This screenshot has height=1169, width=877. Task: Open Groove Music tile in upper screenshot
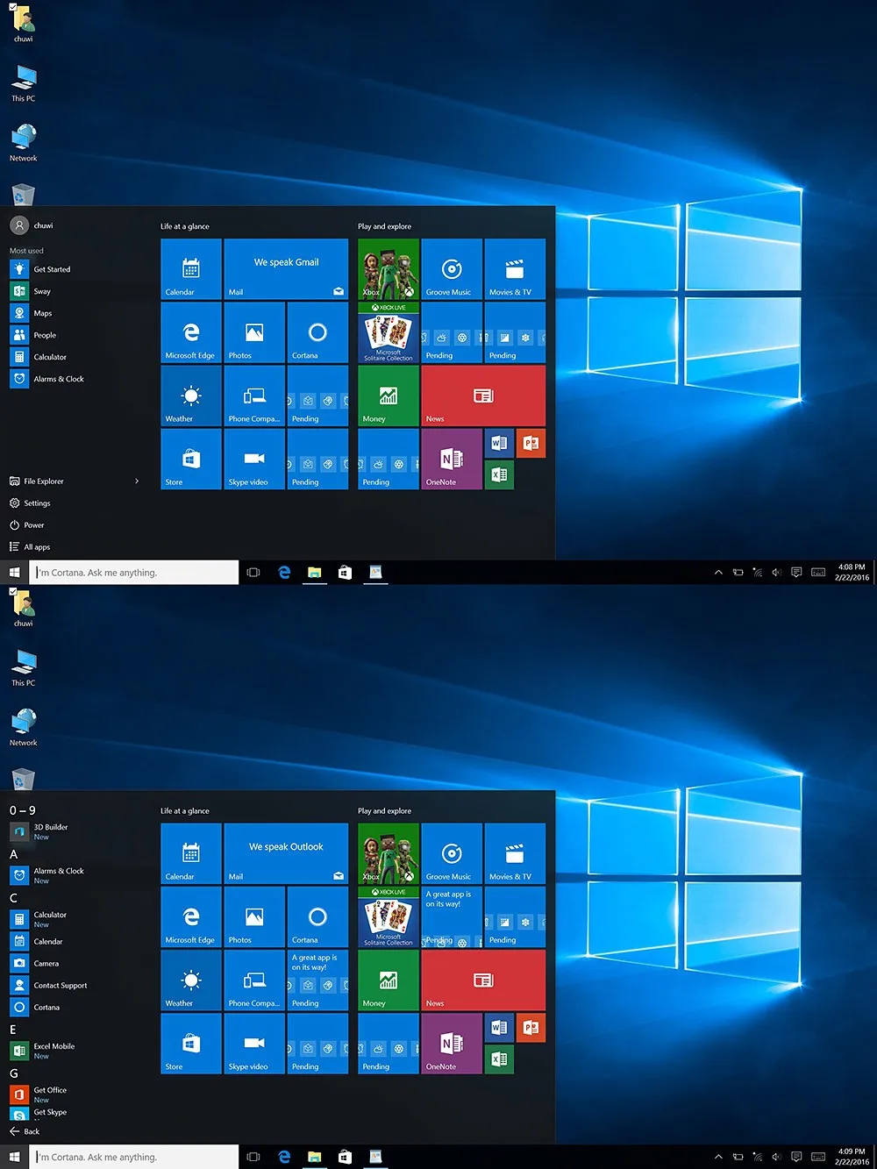point(452,269)
